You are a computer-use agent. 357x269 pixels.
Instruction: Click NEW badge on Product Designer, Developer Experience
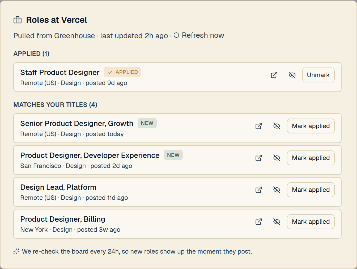[x=173, y=155]
